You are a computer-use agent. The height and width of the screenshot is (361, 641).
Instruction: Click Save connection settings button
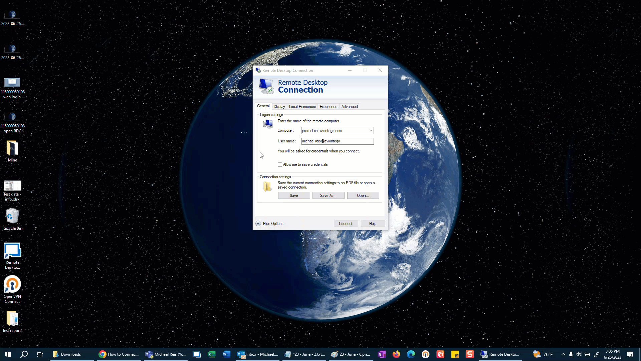(x=294, y=196)
